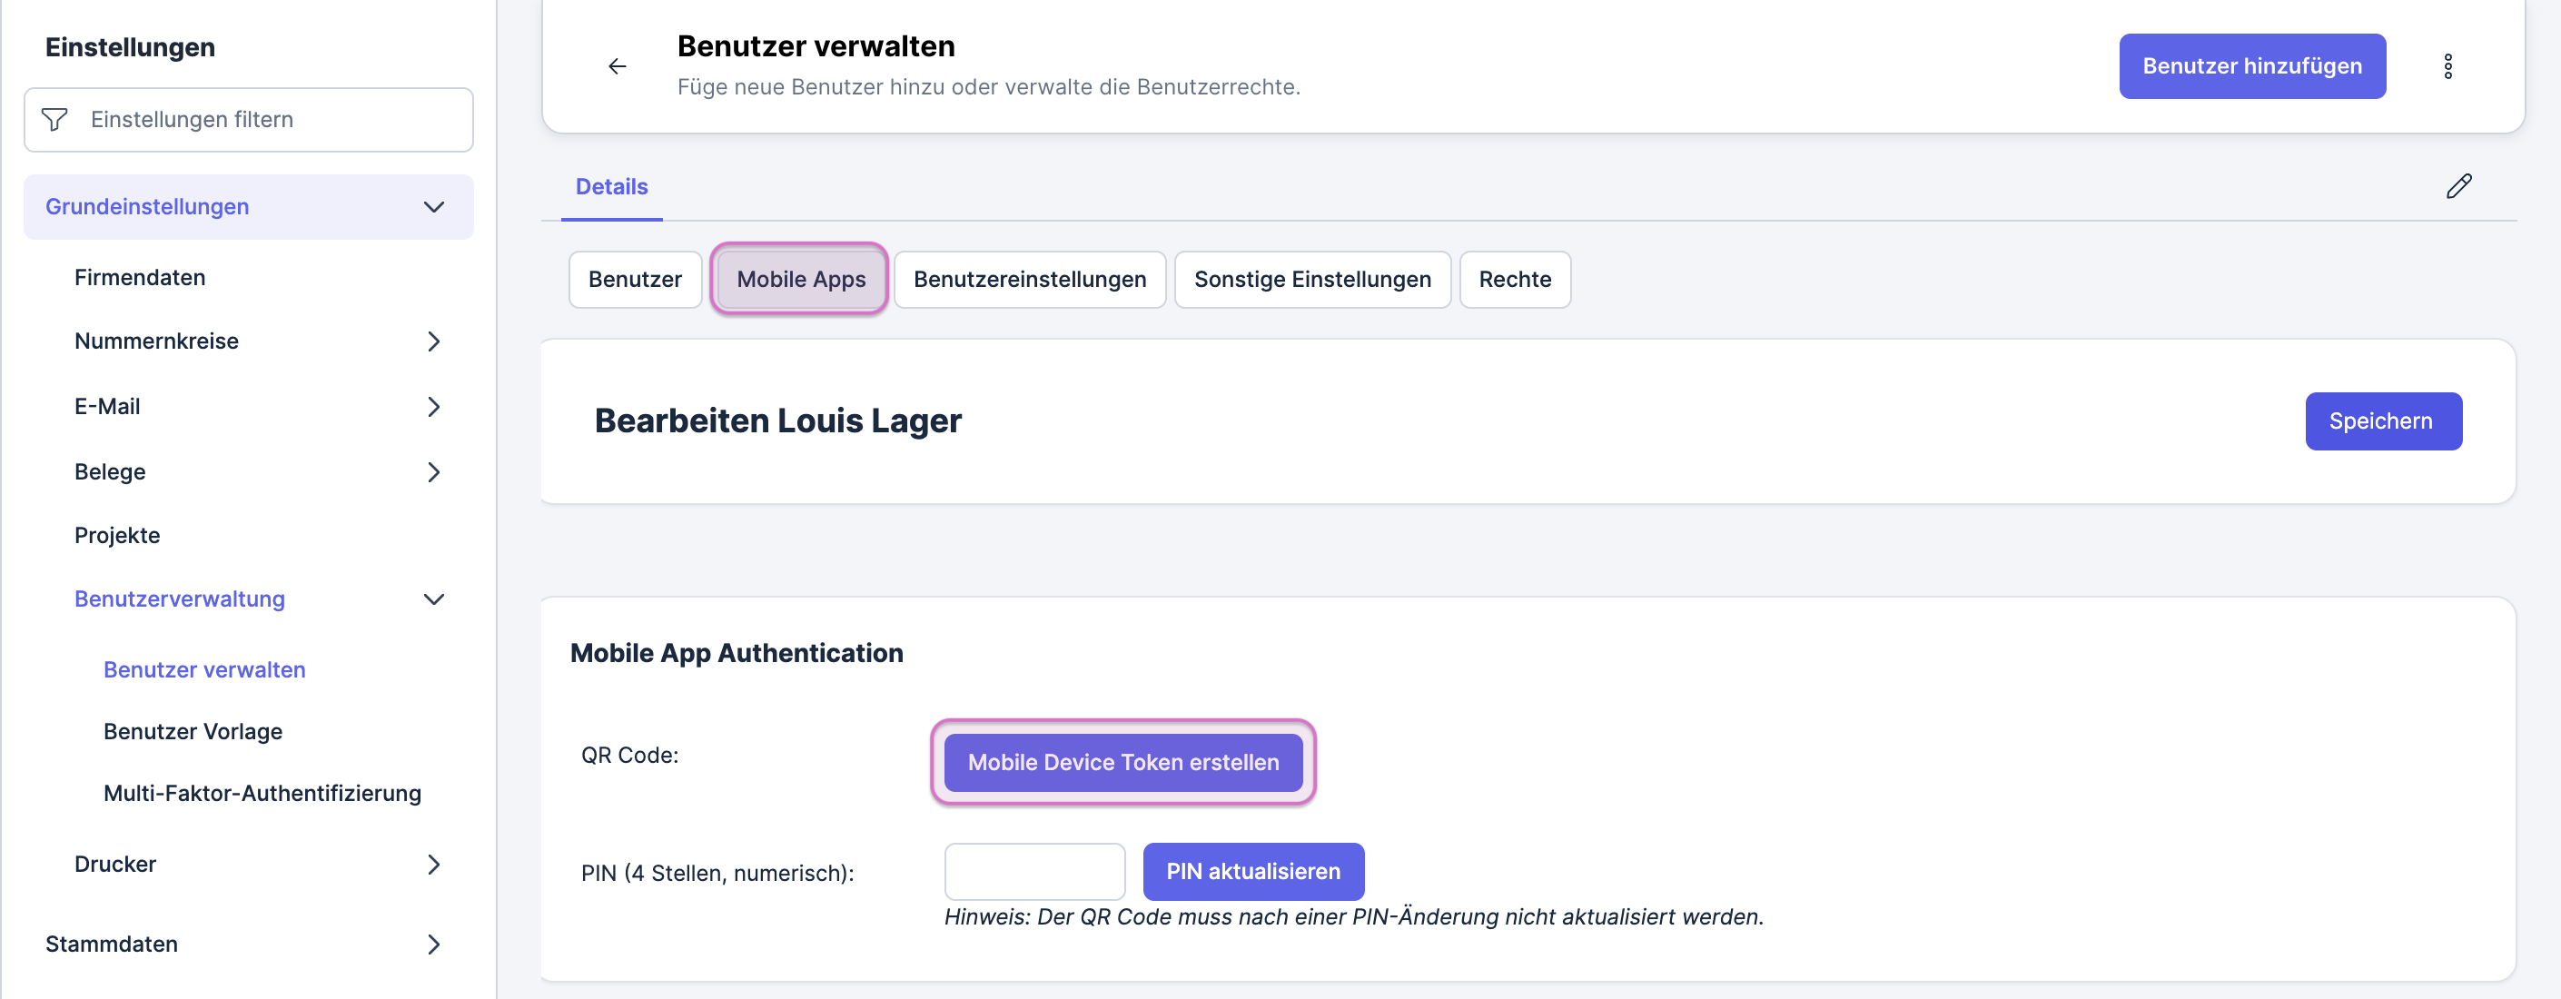2561x999 pixels.
Task: Click Mobile Device Token erstellen button
Action: pyautogui.click(x=1122, y=763)
